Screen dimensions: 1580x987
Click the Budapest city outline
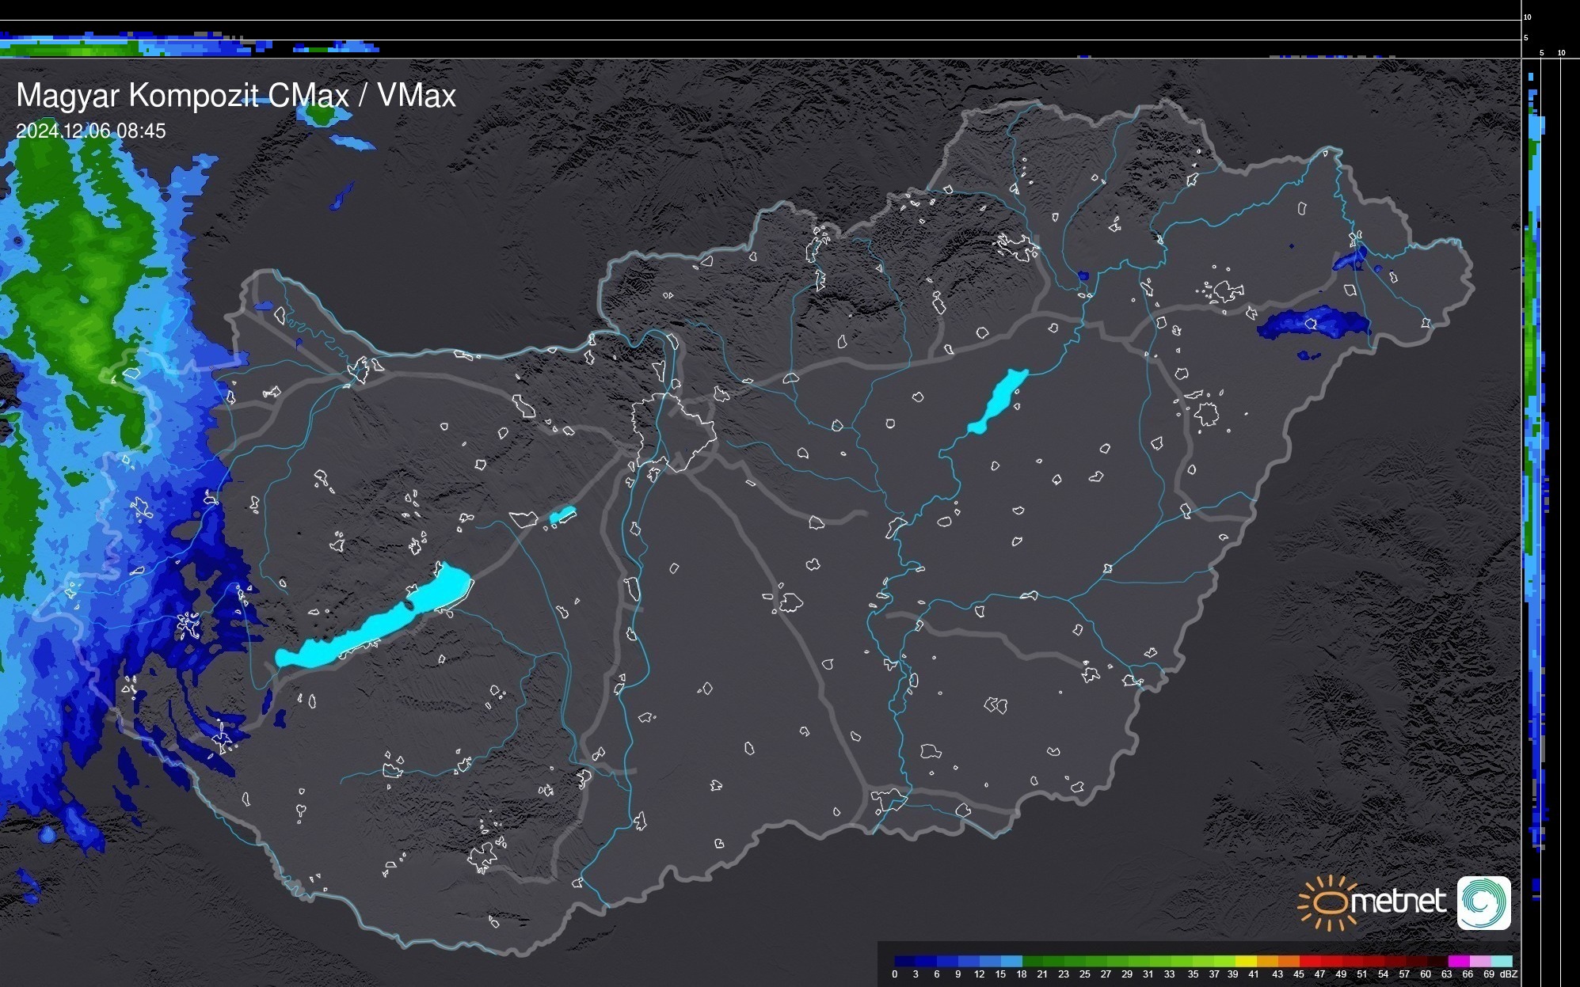tap(673, 433)
